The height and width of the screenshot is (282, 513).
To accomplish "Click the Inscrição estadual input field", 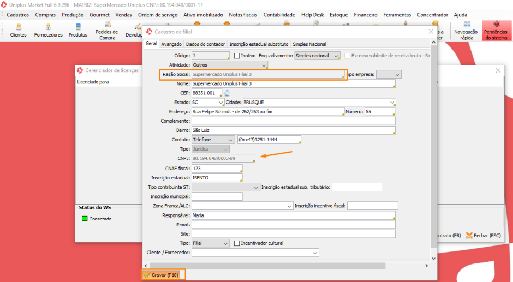I will tap(217, 178).
